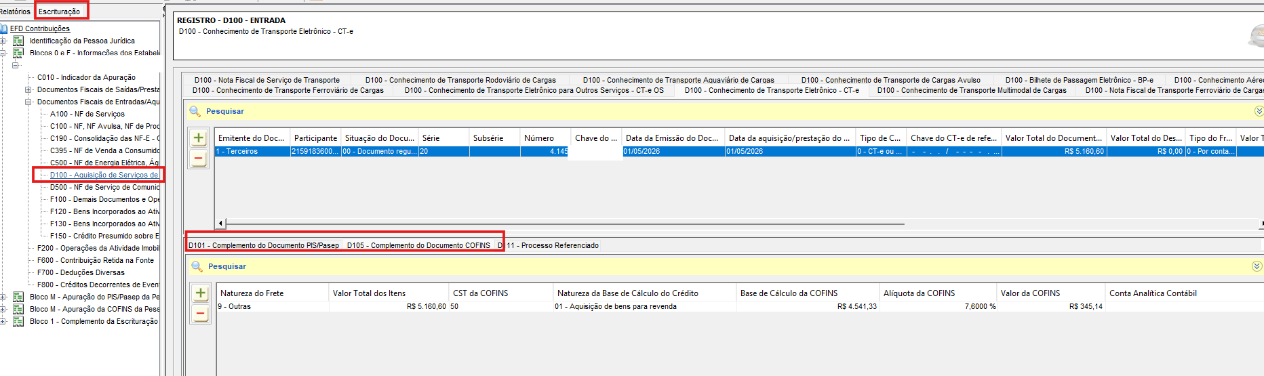Viewport: 1264px width, 376px height.
Task: Select C190 - Consolidação das NF-E
Action: pos(104,138)
